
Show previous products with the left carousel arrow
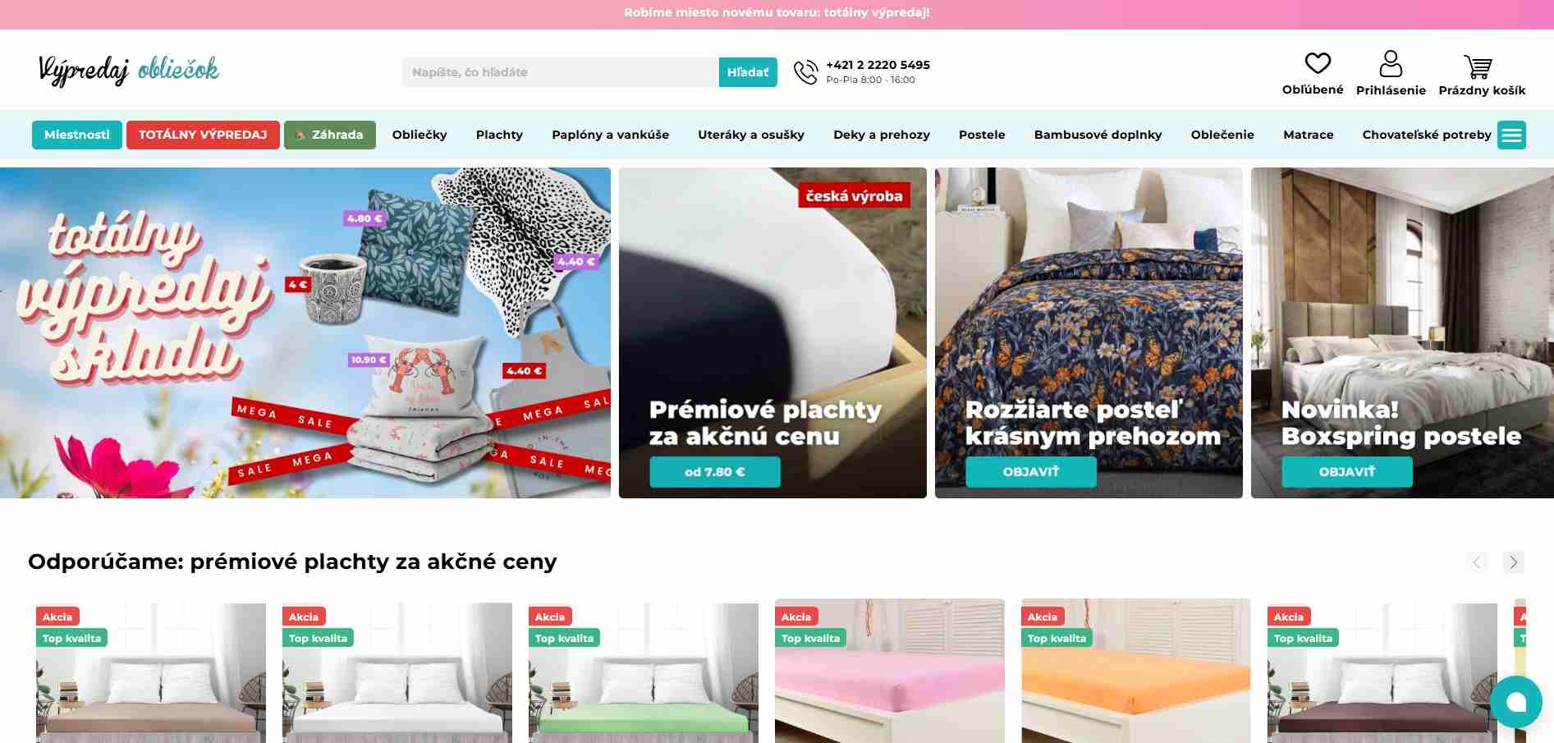(1477, 562)
